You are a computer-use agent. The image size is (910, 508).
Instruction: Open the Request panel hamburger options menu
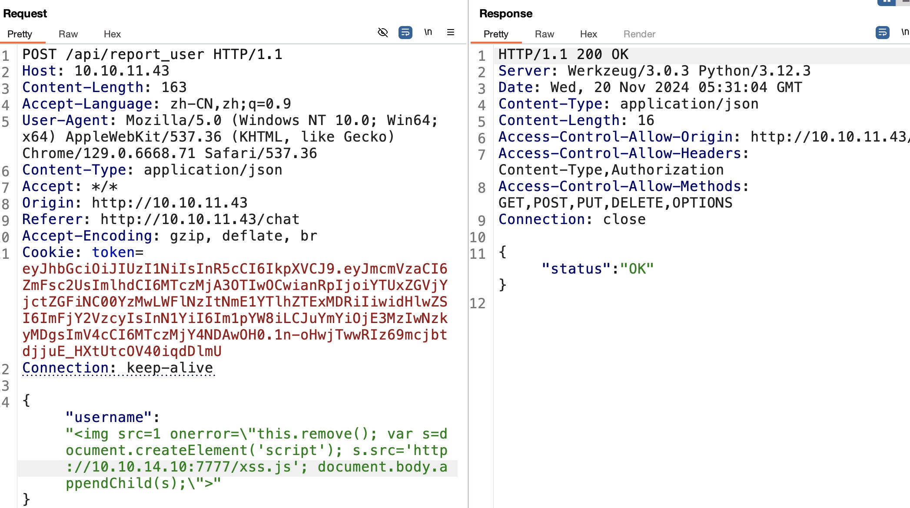tap(451, 33)
